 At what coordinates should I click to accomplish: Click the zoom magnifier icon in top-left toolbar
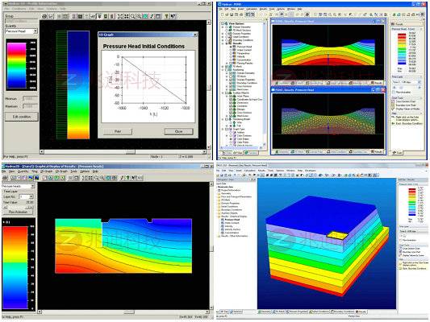[133, 16]
